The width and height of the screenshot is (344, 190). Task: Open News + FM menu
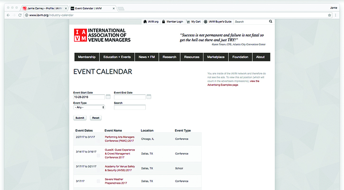click(x=147, y=57)
